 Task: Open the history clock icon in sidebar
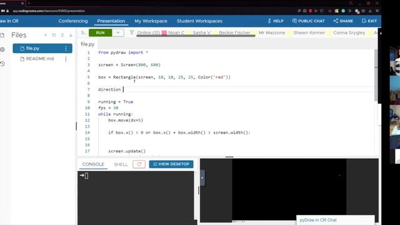2,64
